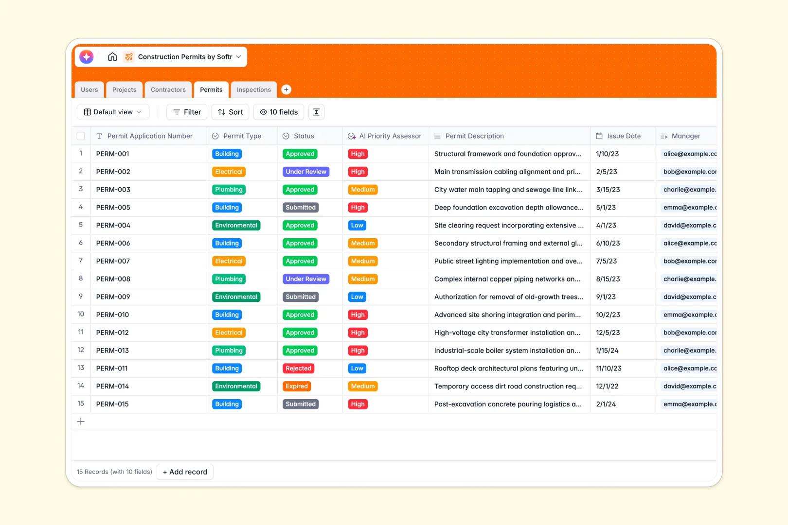Screen dimensions: 788x525
Task: Click the Permit Application Number column header
Action: [x=148, y=136]
